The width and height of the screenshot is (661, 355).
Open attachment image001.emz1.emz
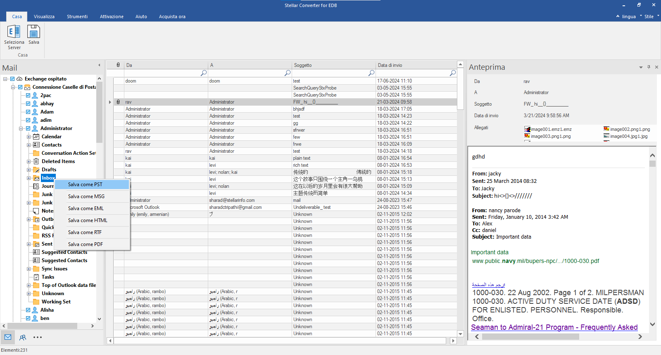pyautogui.click(x=548, y=129)
